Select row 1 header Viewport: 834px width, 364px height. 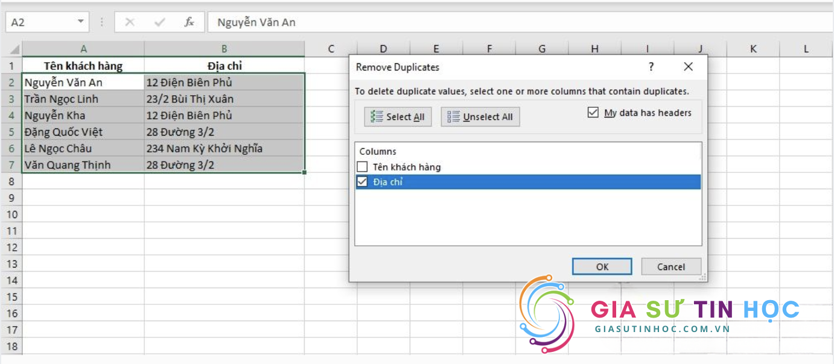11,66
